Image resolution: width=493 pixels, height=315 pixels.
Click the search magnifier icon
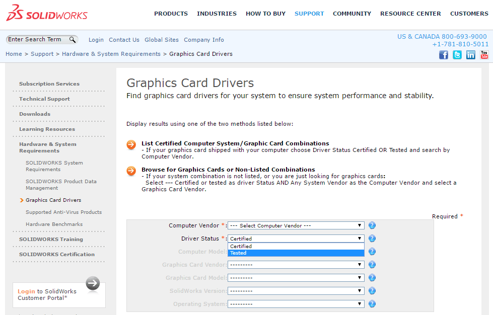coord(73,40)
